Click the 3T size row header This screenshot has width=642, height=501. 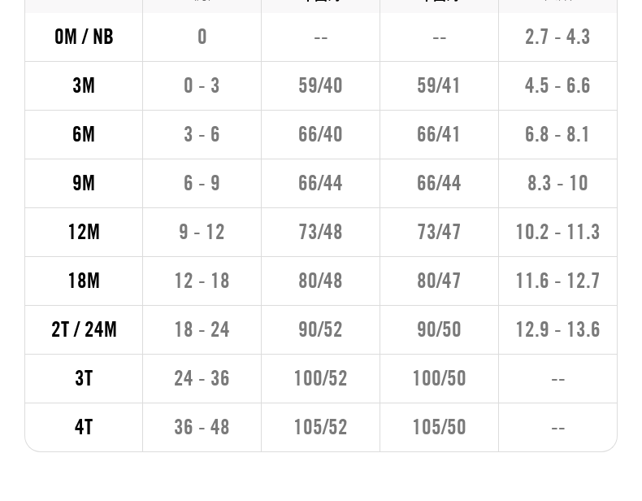[84, 378]
